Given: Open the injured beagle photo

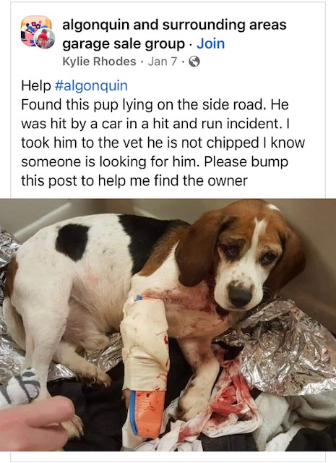Looking at the screenshot, I should 168,325.
